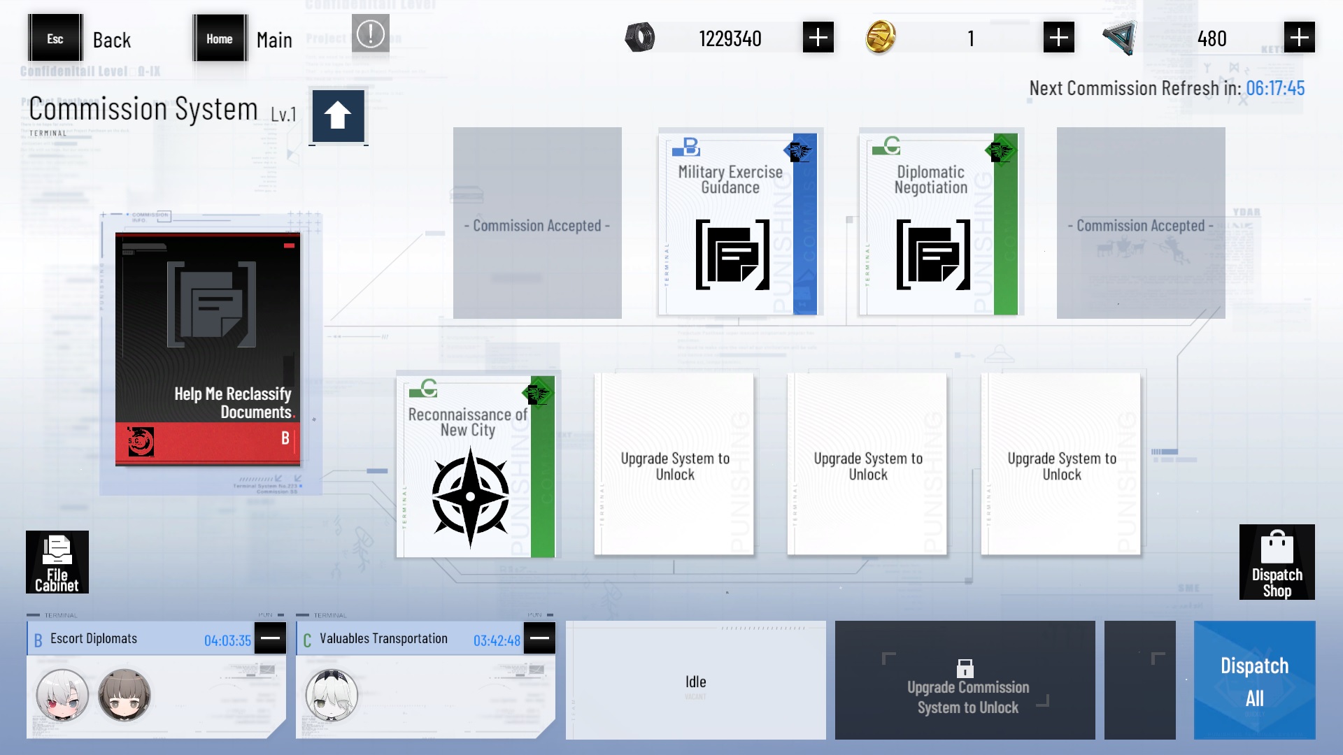Click Upgrade System to Unlock slot beside Reconnaissance

pos(674,465)
